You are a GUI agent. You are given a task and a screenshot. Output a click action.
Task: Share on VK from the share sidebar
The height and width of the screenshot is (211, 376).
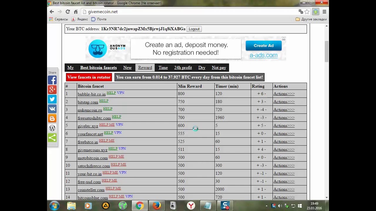coord(52,109)
